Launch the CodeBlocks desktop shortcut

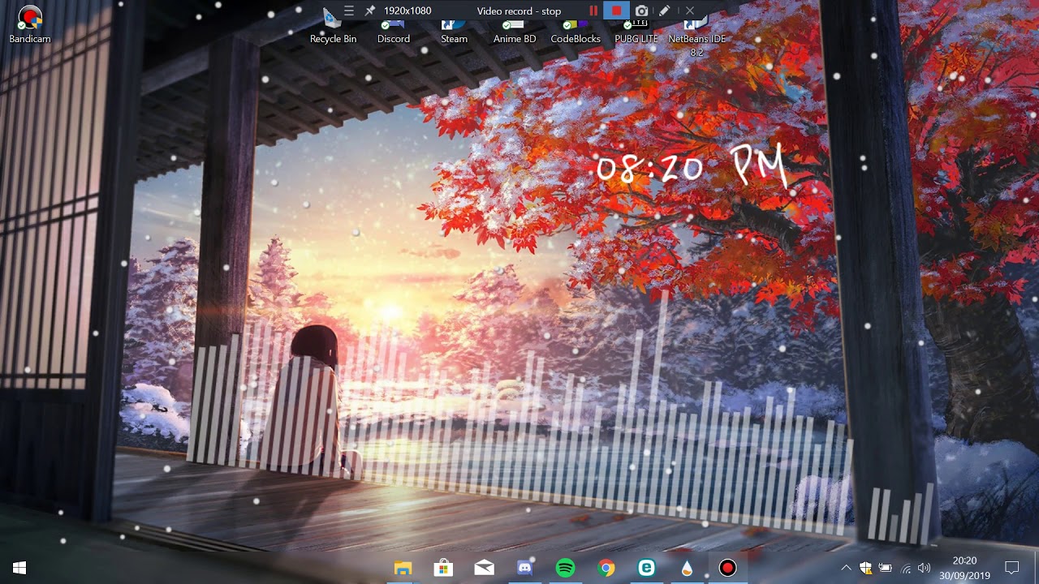click(x=576, y=32)
